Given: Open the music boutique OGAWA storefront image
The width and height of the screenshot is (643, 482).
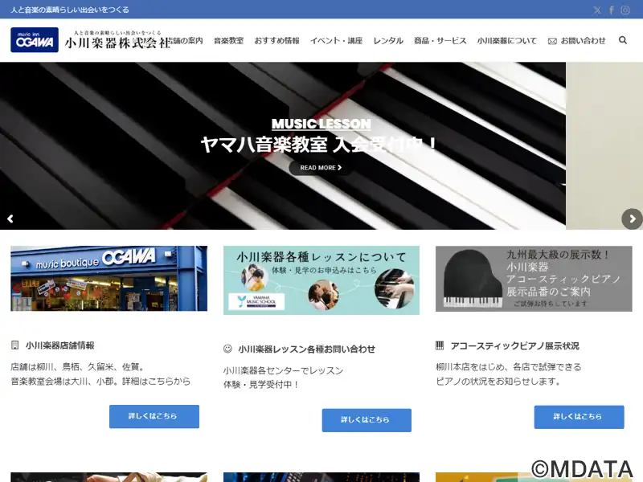Looking at the screenshot, I should click(109, 279).
